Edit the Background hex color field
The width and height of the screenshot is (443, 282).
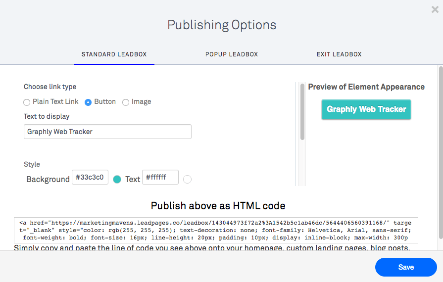[x=90, y=177]
